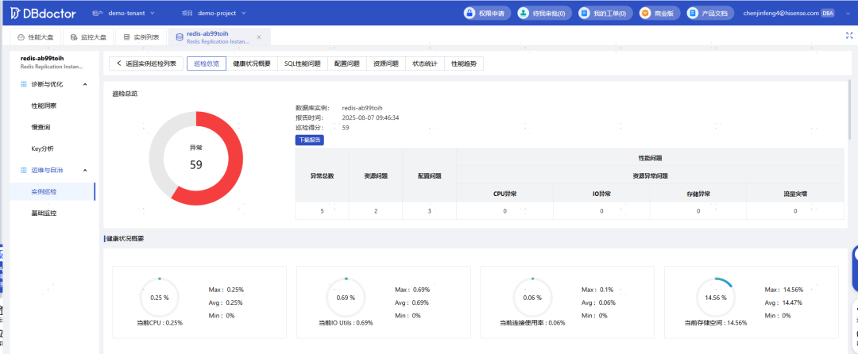Viewport: 858px width, 354px height.
Task: Open 慢查询 in sidebar
Action: pyautogui.click(x=41, y=127)
